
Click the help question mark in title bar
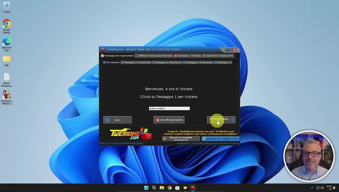pyautogui.click(x=227, y=50)
